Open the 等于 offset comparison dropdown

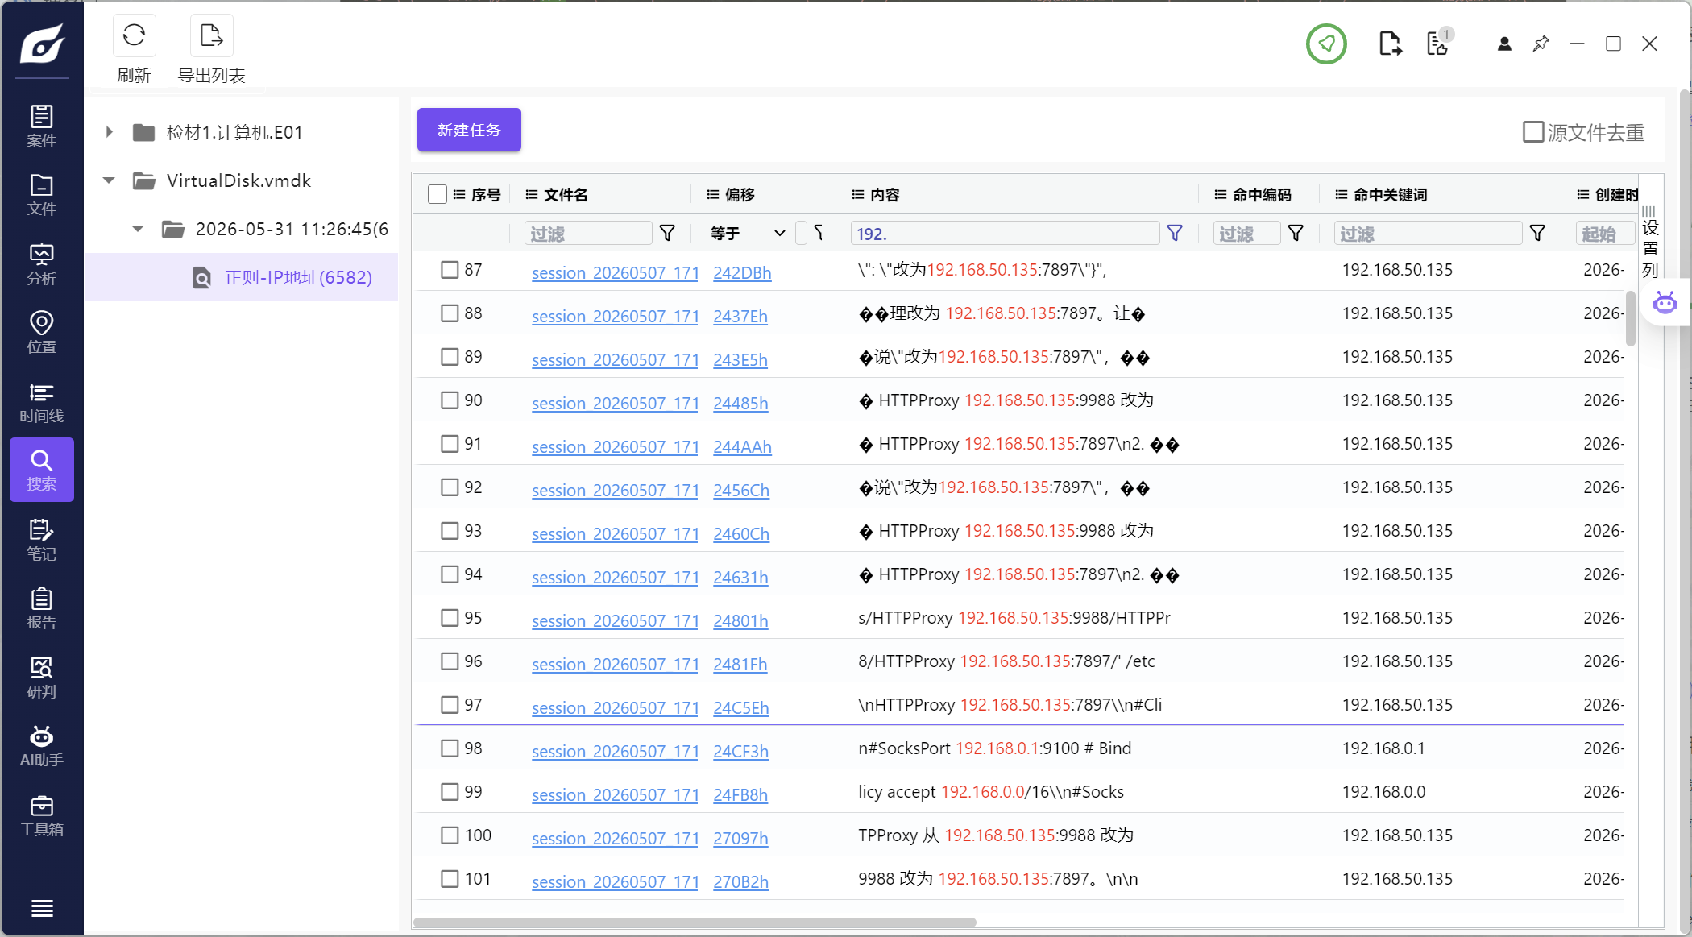[749, 234]
